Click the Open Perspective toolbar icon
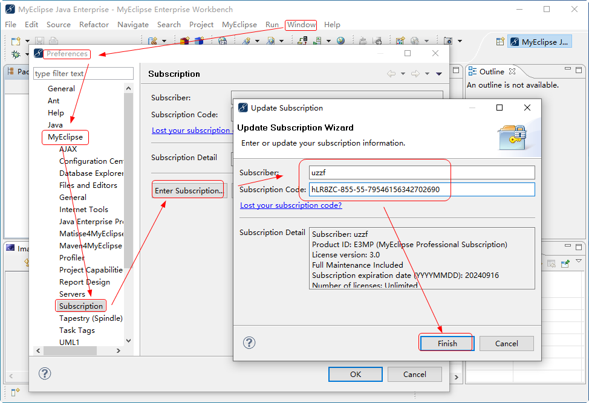 pos(500,42)
